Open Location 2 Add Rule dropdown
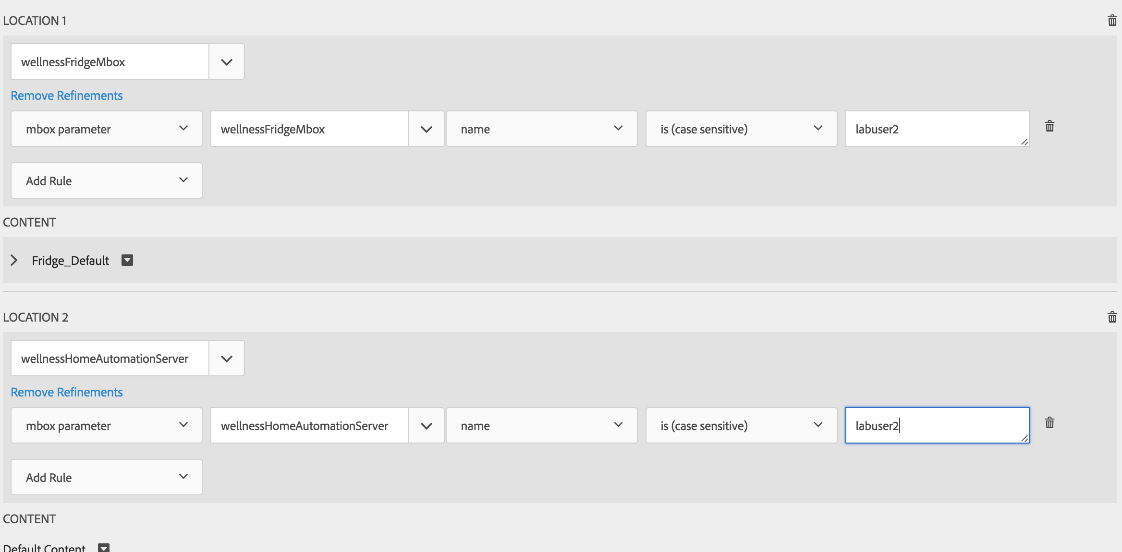This screenshot has width=1122, height=552. (x=107, y=477)
